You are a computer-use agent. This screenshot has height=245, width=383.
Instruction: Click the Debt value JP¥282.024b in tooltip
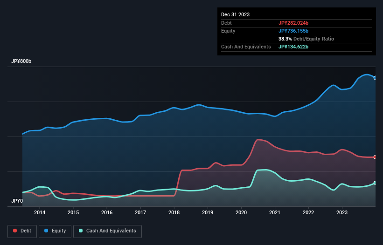point(293,23)
